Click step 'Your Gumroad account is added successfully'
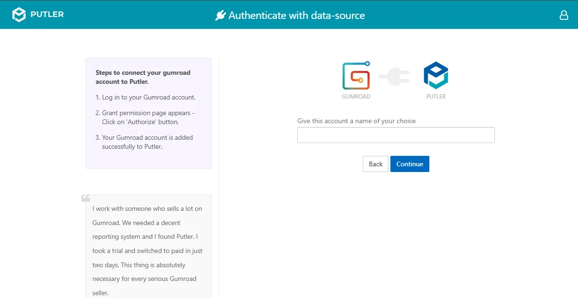Screen dimensions: 578x298 click(147, 142)
